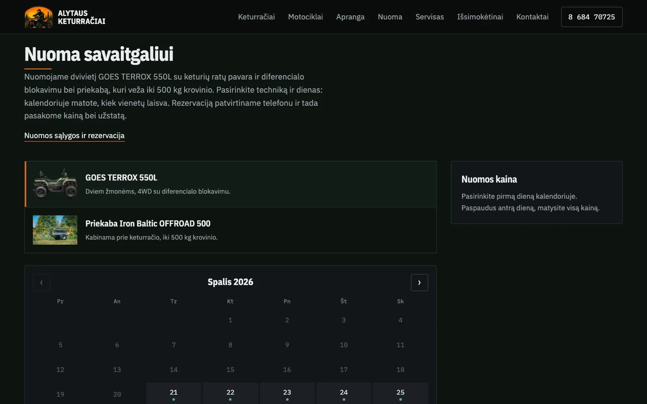Open the Motociklai menu item

(305, 17)
